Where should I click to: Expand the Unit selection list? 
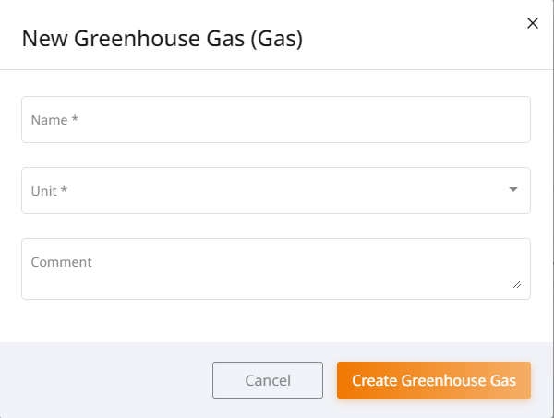(x=513, y=190)
